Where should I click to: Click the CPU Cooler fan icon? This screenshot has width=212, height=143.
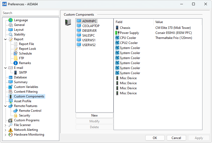click(x=117, y=38)
